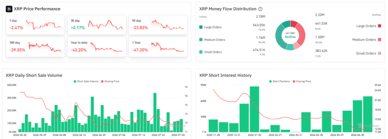Image resolution: width=388 pixels, height=139 pixels.
Task: Click the 30 day sparkline chart
Action: [105, 24]
